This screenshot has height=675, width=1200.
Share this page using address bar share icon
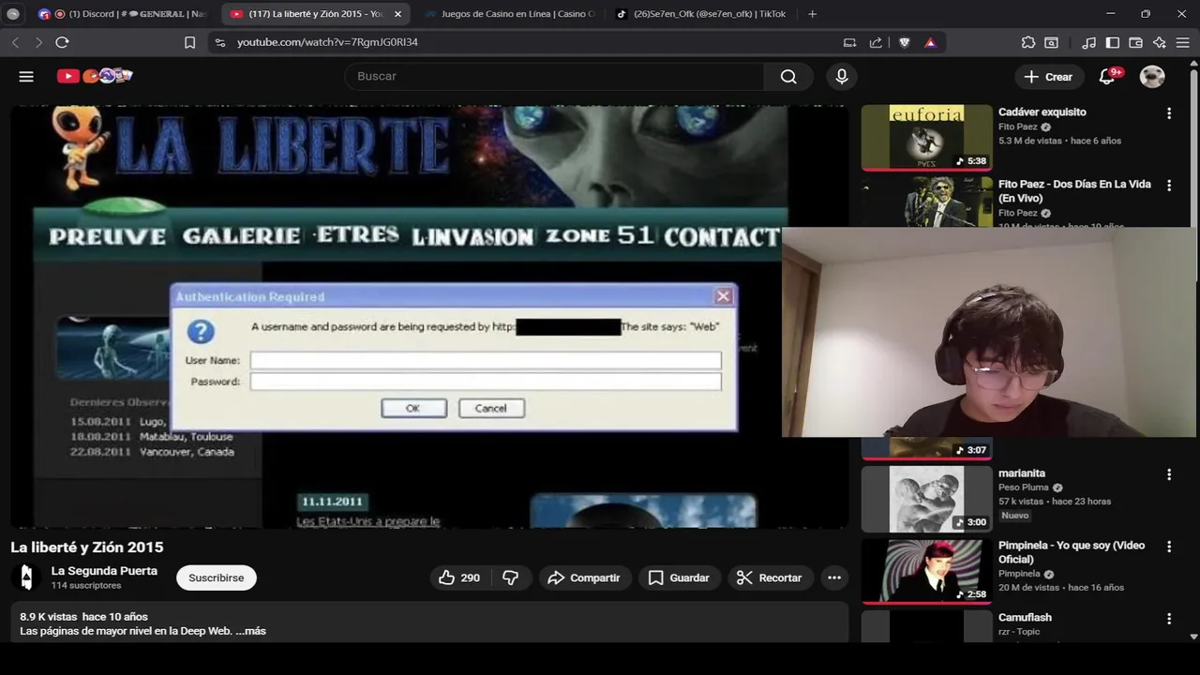pyautogui.click(x=876, y=42)
